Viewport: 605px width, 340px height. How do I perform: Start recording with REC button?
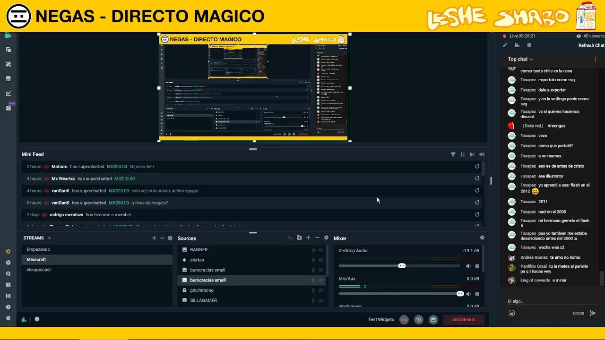[x=404, y=320]
